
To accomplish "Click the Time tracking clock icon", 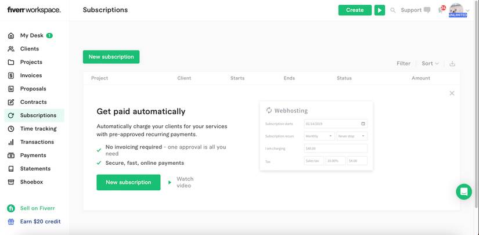I will (11, 129).
